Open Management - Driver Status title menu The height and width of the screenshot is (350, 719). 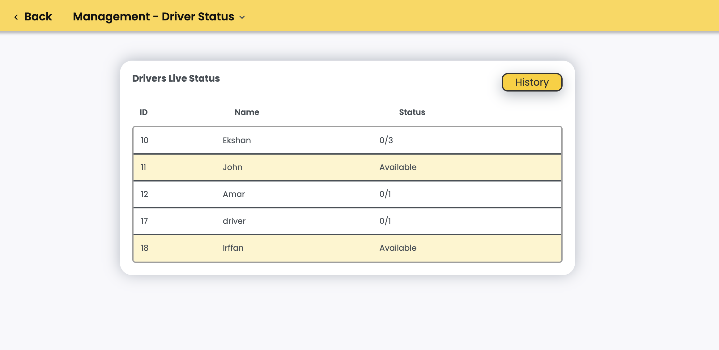click(153, 17)
